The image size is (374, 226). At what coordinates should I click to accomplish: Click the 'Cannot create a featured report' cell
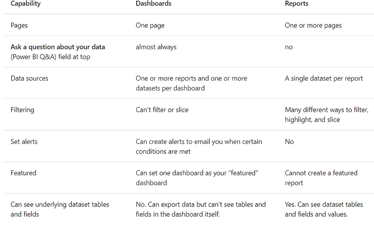[x=321, y=178]
